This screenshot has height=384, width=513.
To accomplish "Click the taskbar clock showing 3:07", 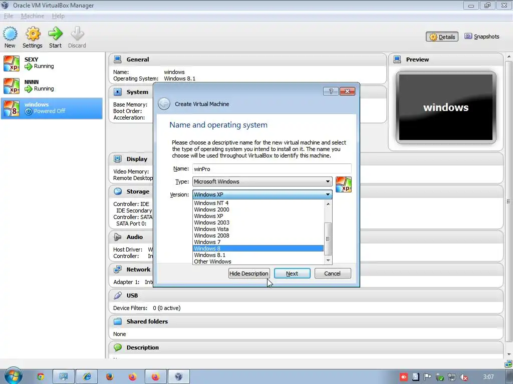I will (x=488, y=377).
